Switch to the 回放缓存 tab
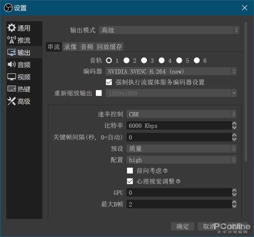This screenshot has height=237, width=254. pyautogui.click(x=109, y=47)
